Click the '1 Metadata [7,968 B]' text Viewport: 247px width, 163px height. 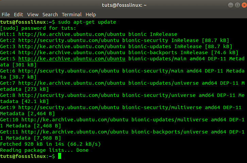coord(30,138)
